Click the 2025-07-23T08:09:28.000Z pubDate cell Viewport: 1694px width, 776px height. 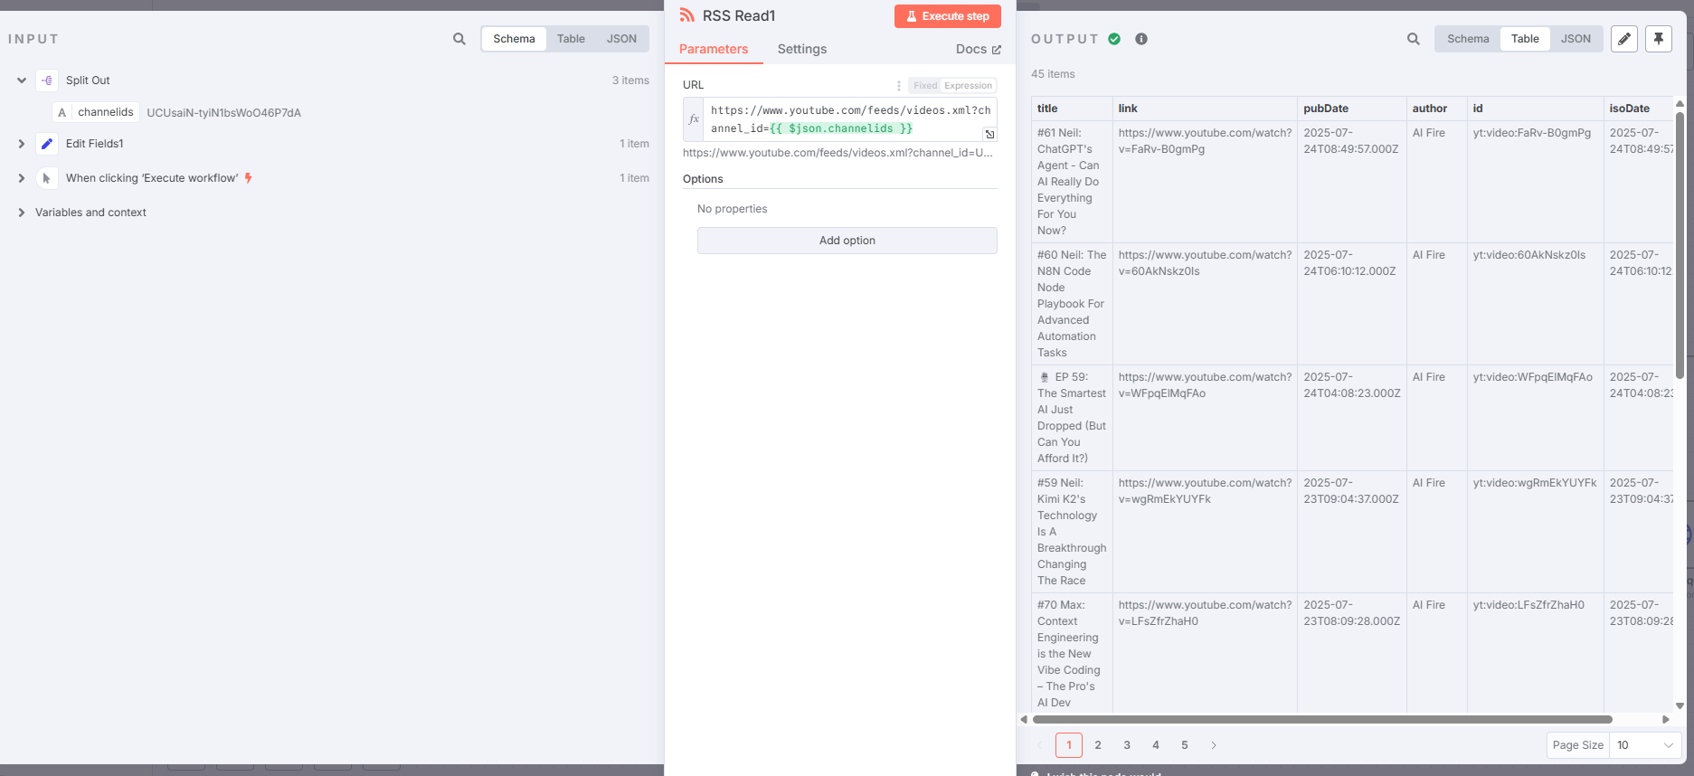[1351, 652]
